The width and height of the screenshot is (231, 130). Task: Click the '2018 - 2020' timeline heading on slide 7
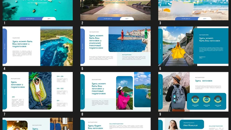pyautogui.click(x=60, y=89)
